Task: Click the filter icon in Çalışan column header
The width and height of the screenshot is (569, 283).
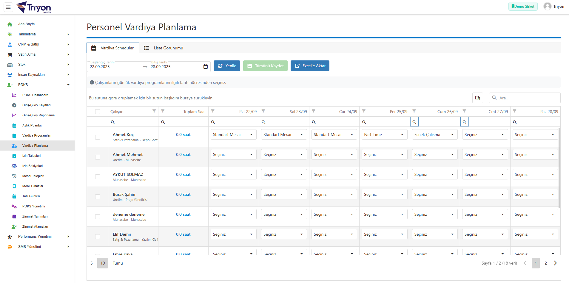Action: 154,111
